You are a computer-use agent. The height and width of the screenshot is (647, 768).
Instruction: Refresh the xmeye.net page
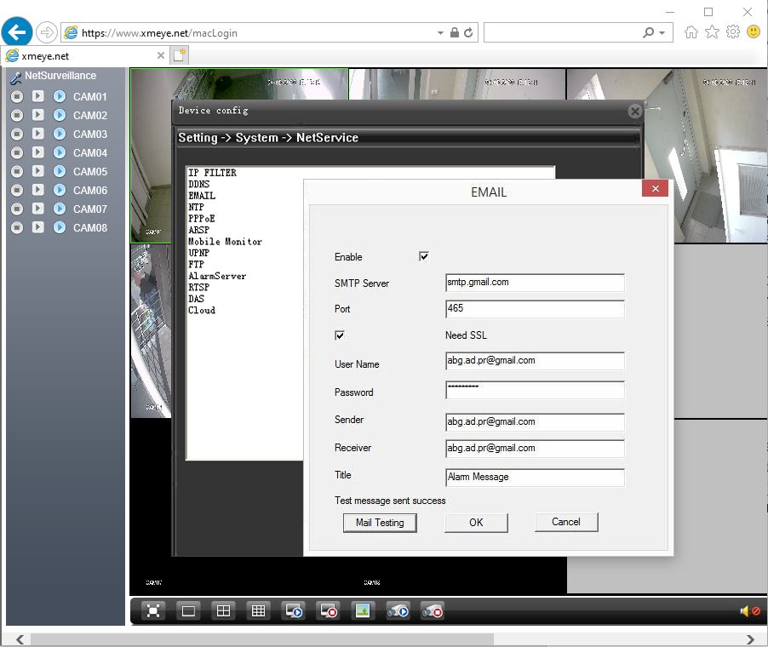(469, 33)
